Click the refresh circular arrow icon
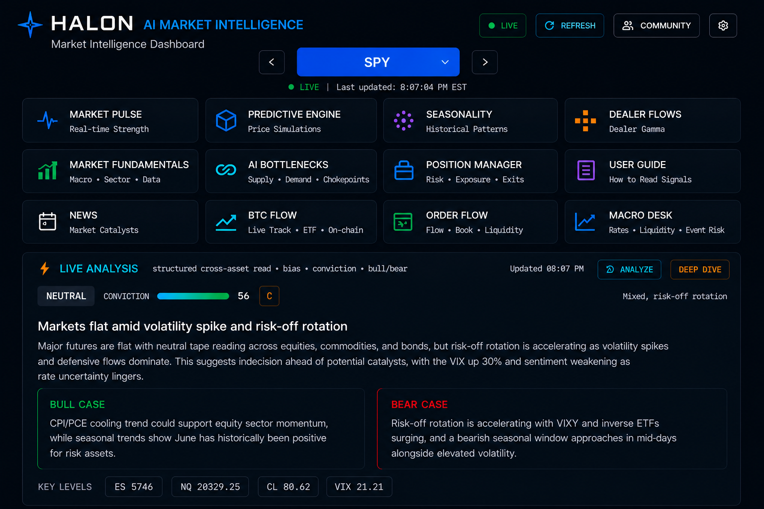Viewport: 764px width, 509px height. click(x=549, y=25)
